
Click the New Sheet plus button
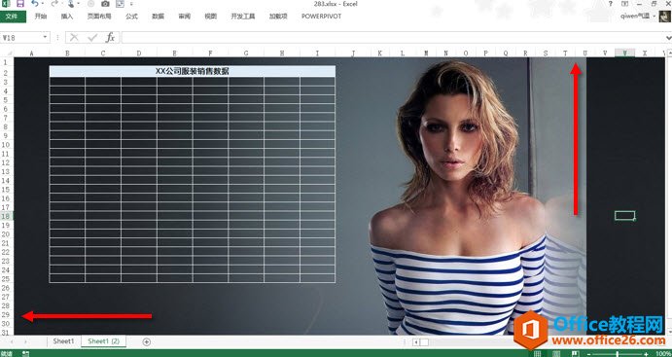[147, 341]
